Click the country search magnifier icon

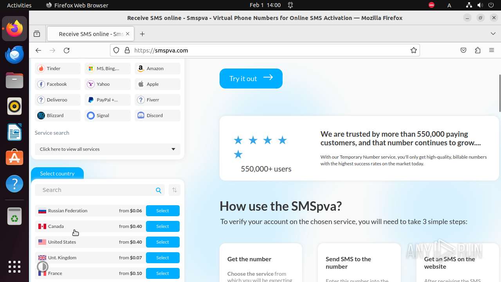coord(159,190)
